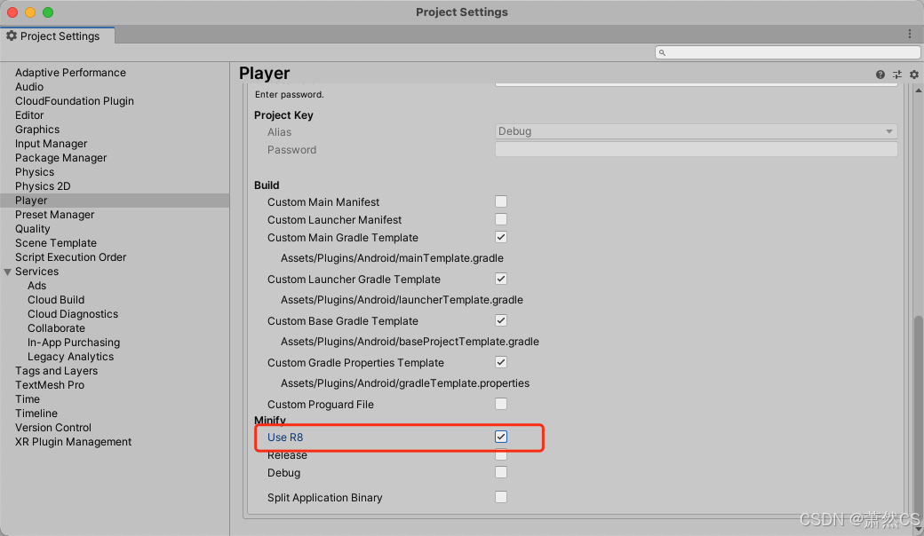
Task: Click the Use R8 label
Action: coord(285,437)
